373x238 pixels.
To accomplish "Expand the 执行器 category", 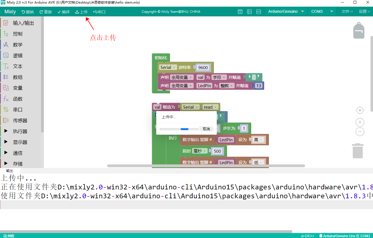I will click(20, 131).
